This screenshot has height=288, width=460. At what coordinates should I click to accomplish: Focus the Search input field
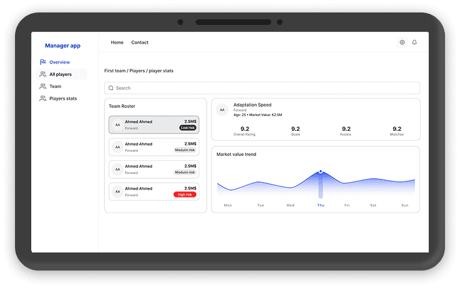262,88
